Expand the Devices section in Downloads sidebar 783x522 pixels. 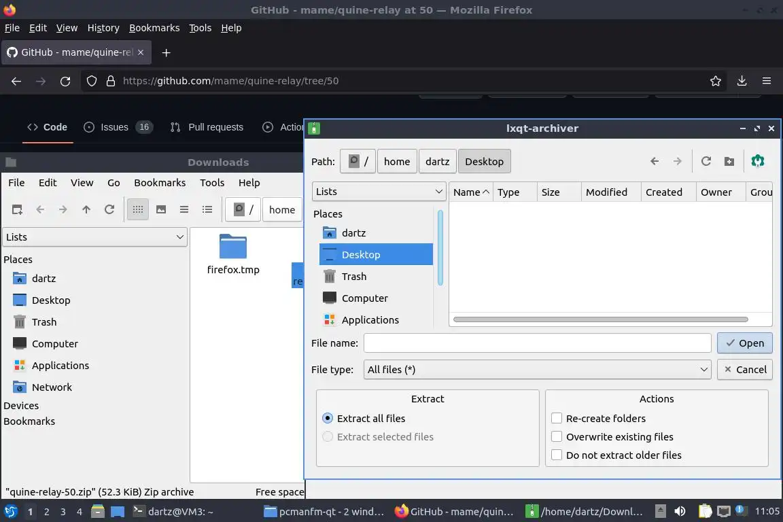21,406
